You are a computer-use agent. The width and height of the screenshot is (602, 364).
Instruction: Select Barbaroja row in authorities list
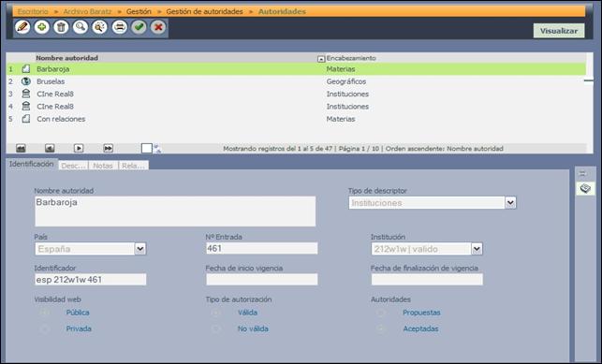(x=296, y=69)
